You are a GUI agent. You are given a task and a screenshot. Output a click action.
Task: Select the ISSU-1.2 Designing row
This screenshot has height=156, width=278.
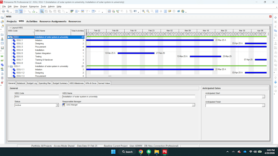[46, 73]
